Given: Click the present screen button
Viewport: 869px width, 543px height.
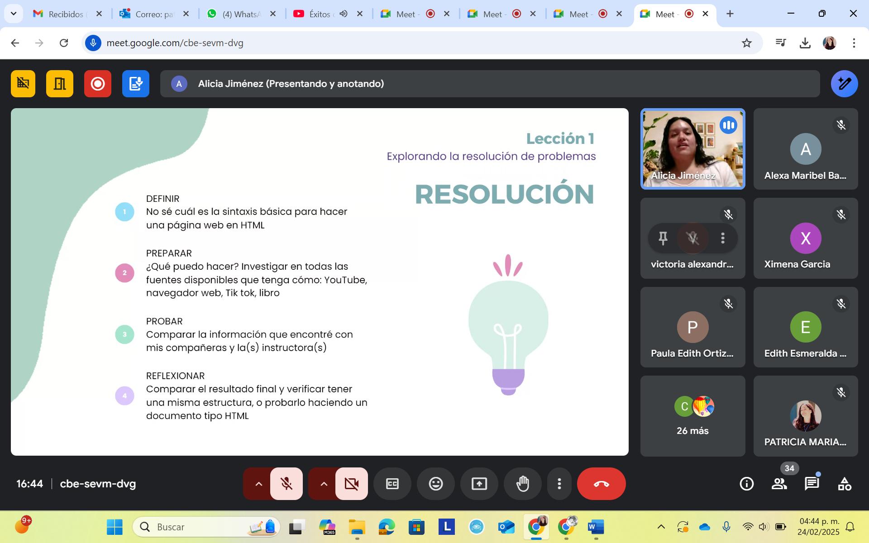Looking at the screenshot, I should 479,484.
